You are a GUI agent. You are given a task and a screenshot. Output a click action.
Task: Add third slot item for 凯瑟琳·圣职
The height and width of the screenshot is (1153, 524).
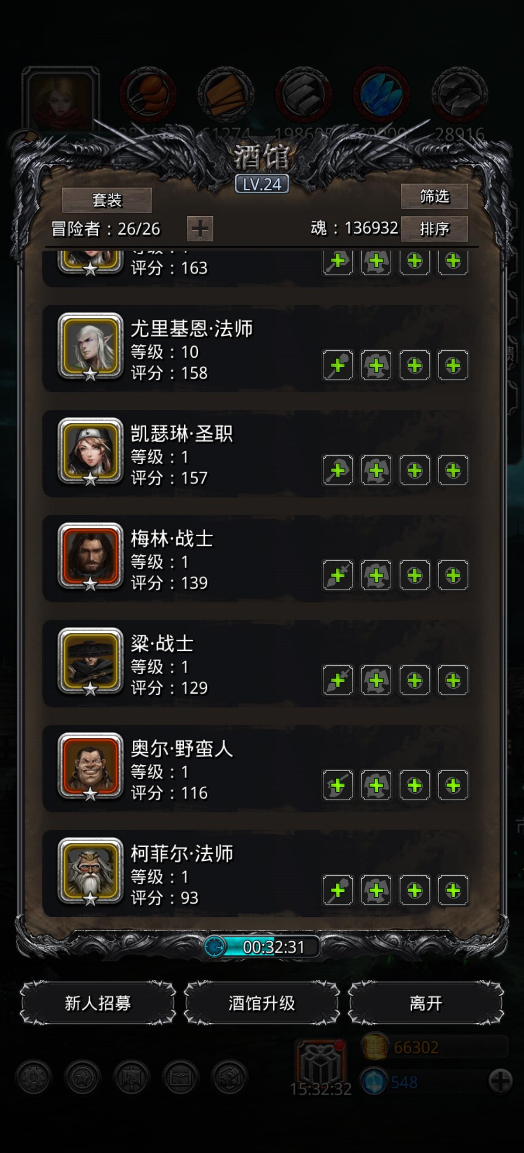click(x=414, y=470)
